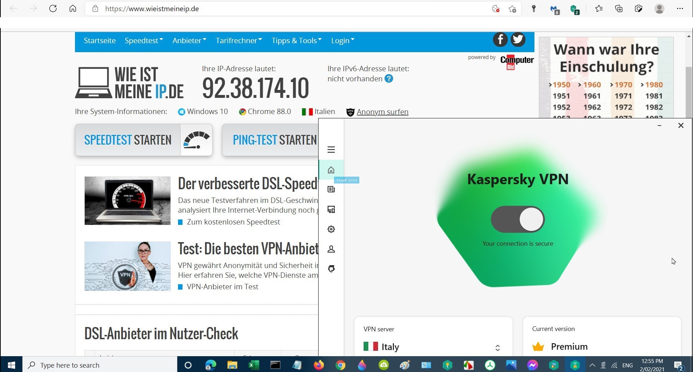This screenshot has height=372, width=693.
Task: Click the Windows Start button
Action: click(11, 365)
